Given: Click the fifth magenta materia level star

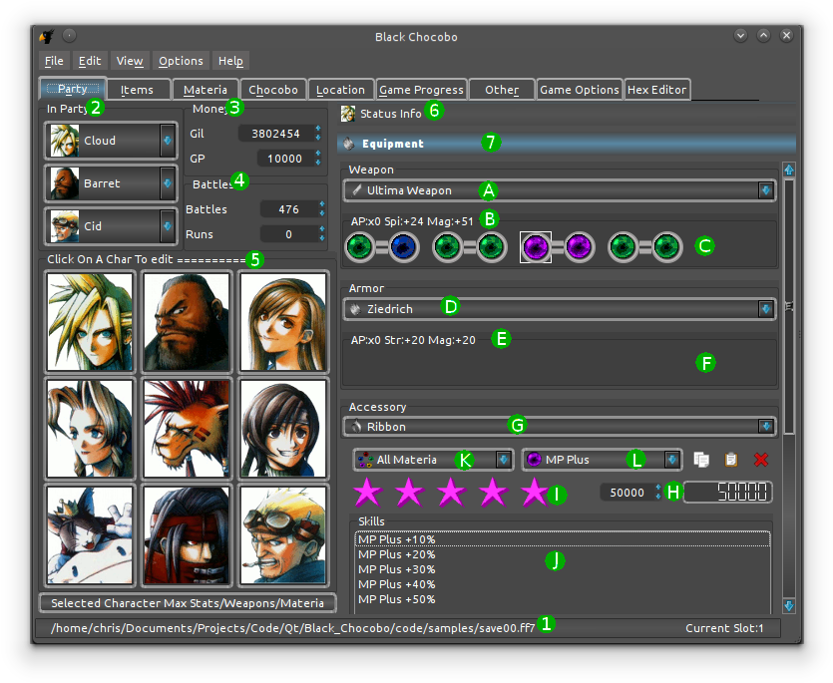Looking at the screenshot, I should [x=534, y=492].
